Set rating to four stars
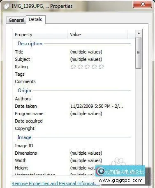 click(x=94, y=67)
